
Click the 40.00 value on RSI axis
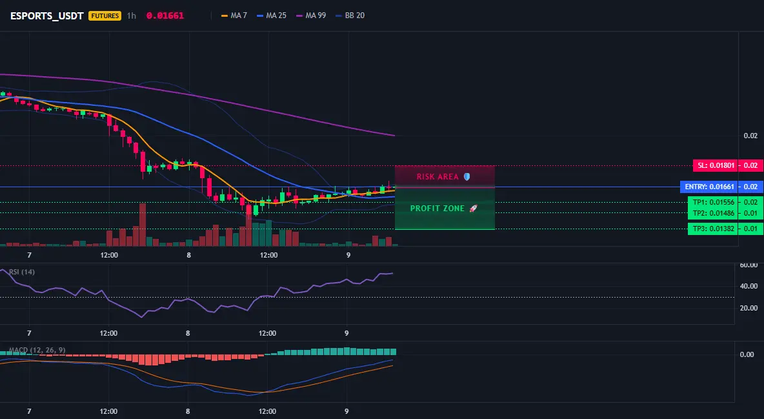[749, 286]
